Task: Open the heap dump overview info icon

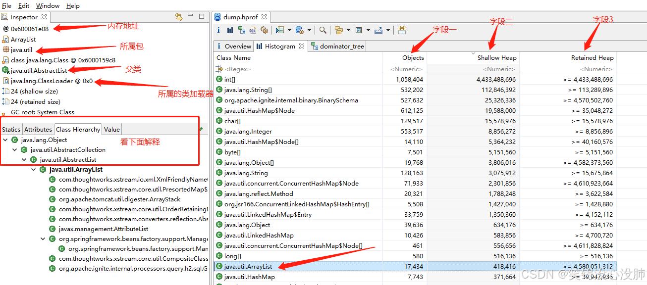Action: point(218,30)
